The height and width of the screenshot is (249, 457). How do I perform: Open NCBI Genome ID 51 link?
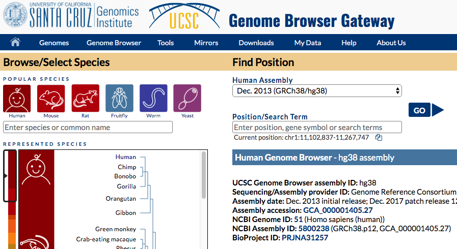[299, 220]
